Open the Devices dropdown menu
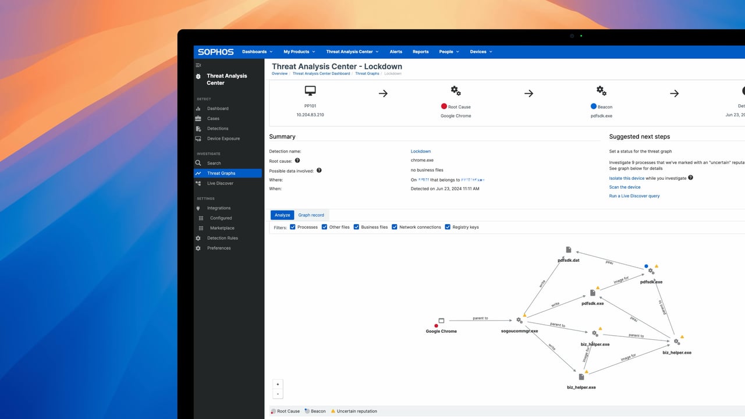The width and height of the screenshot is (745, 419). [x=481, y=52]
